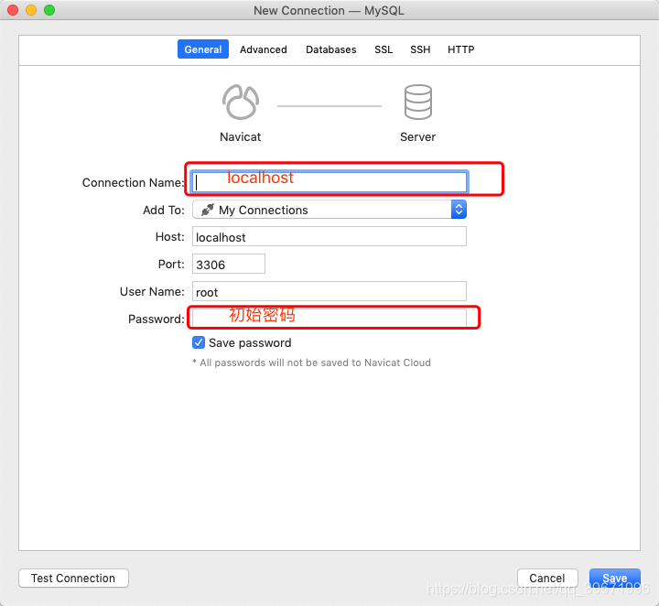Open the Databases tab

pos(330,49)
